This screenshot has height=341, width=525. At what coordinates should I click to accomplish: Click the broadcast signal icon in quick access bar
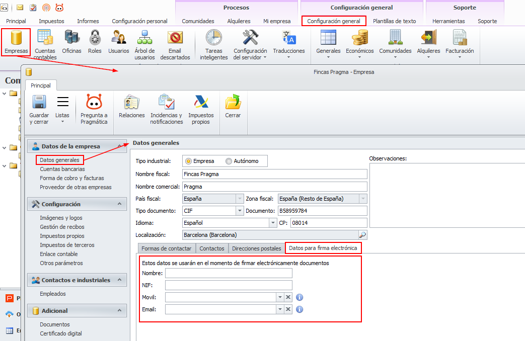(x=46, y=8)
